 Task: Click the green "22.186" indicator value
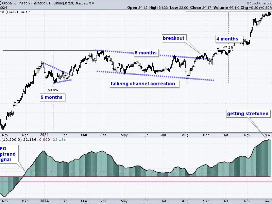[x=59, y=140]
